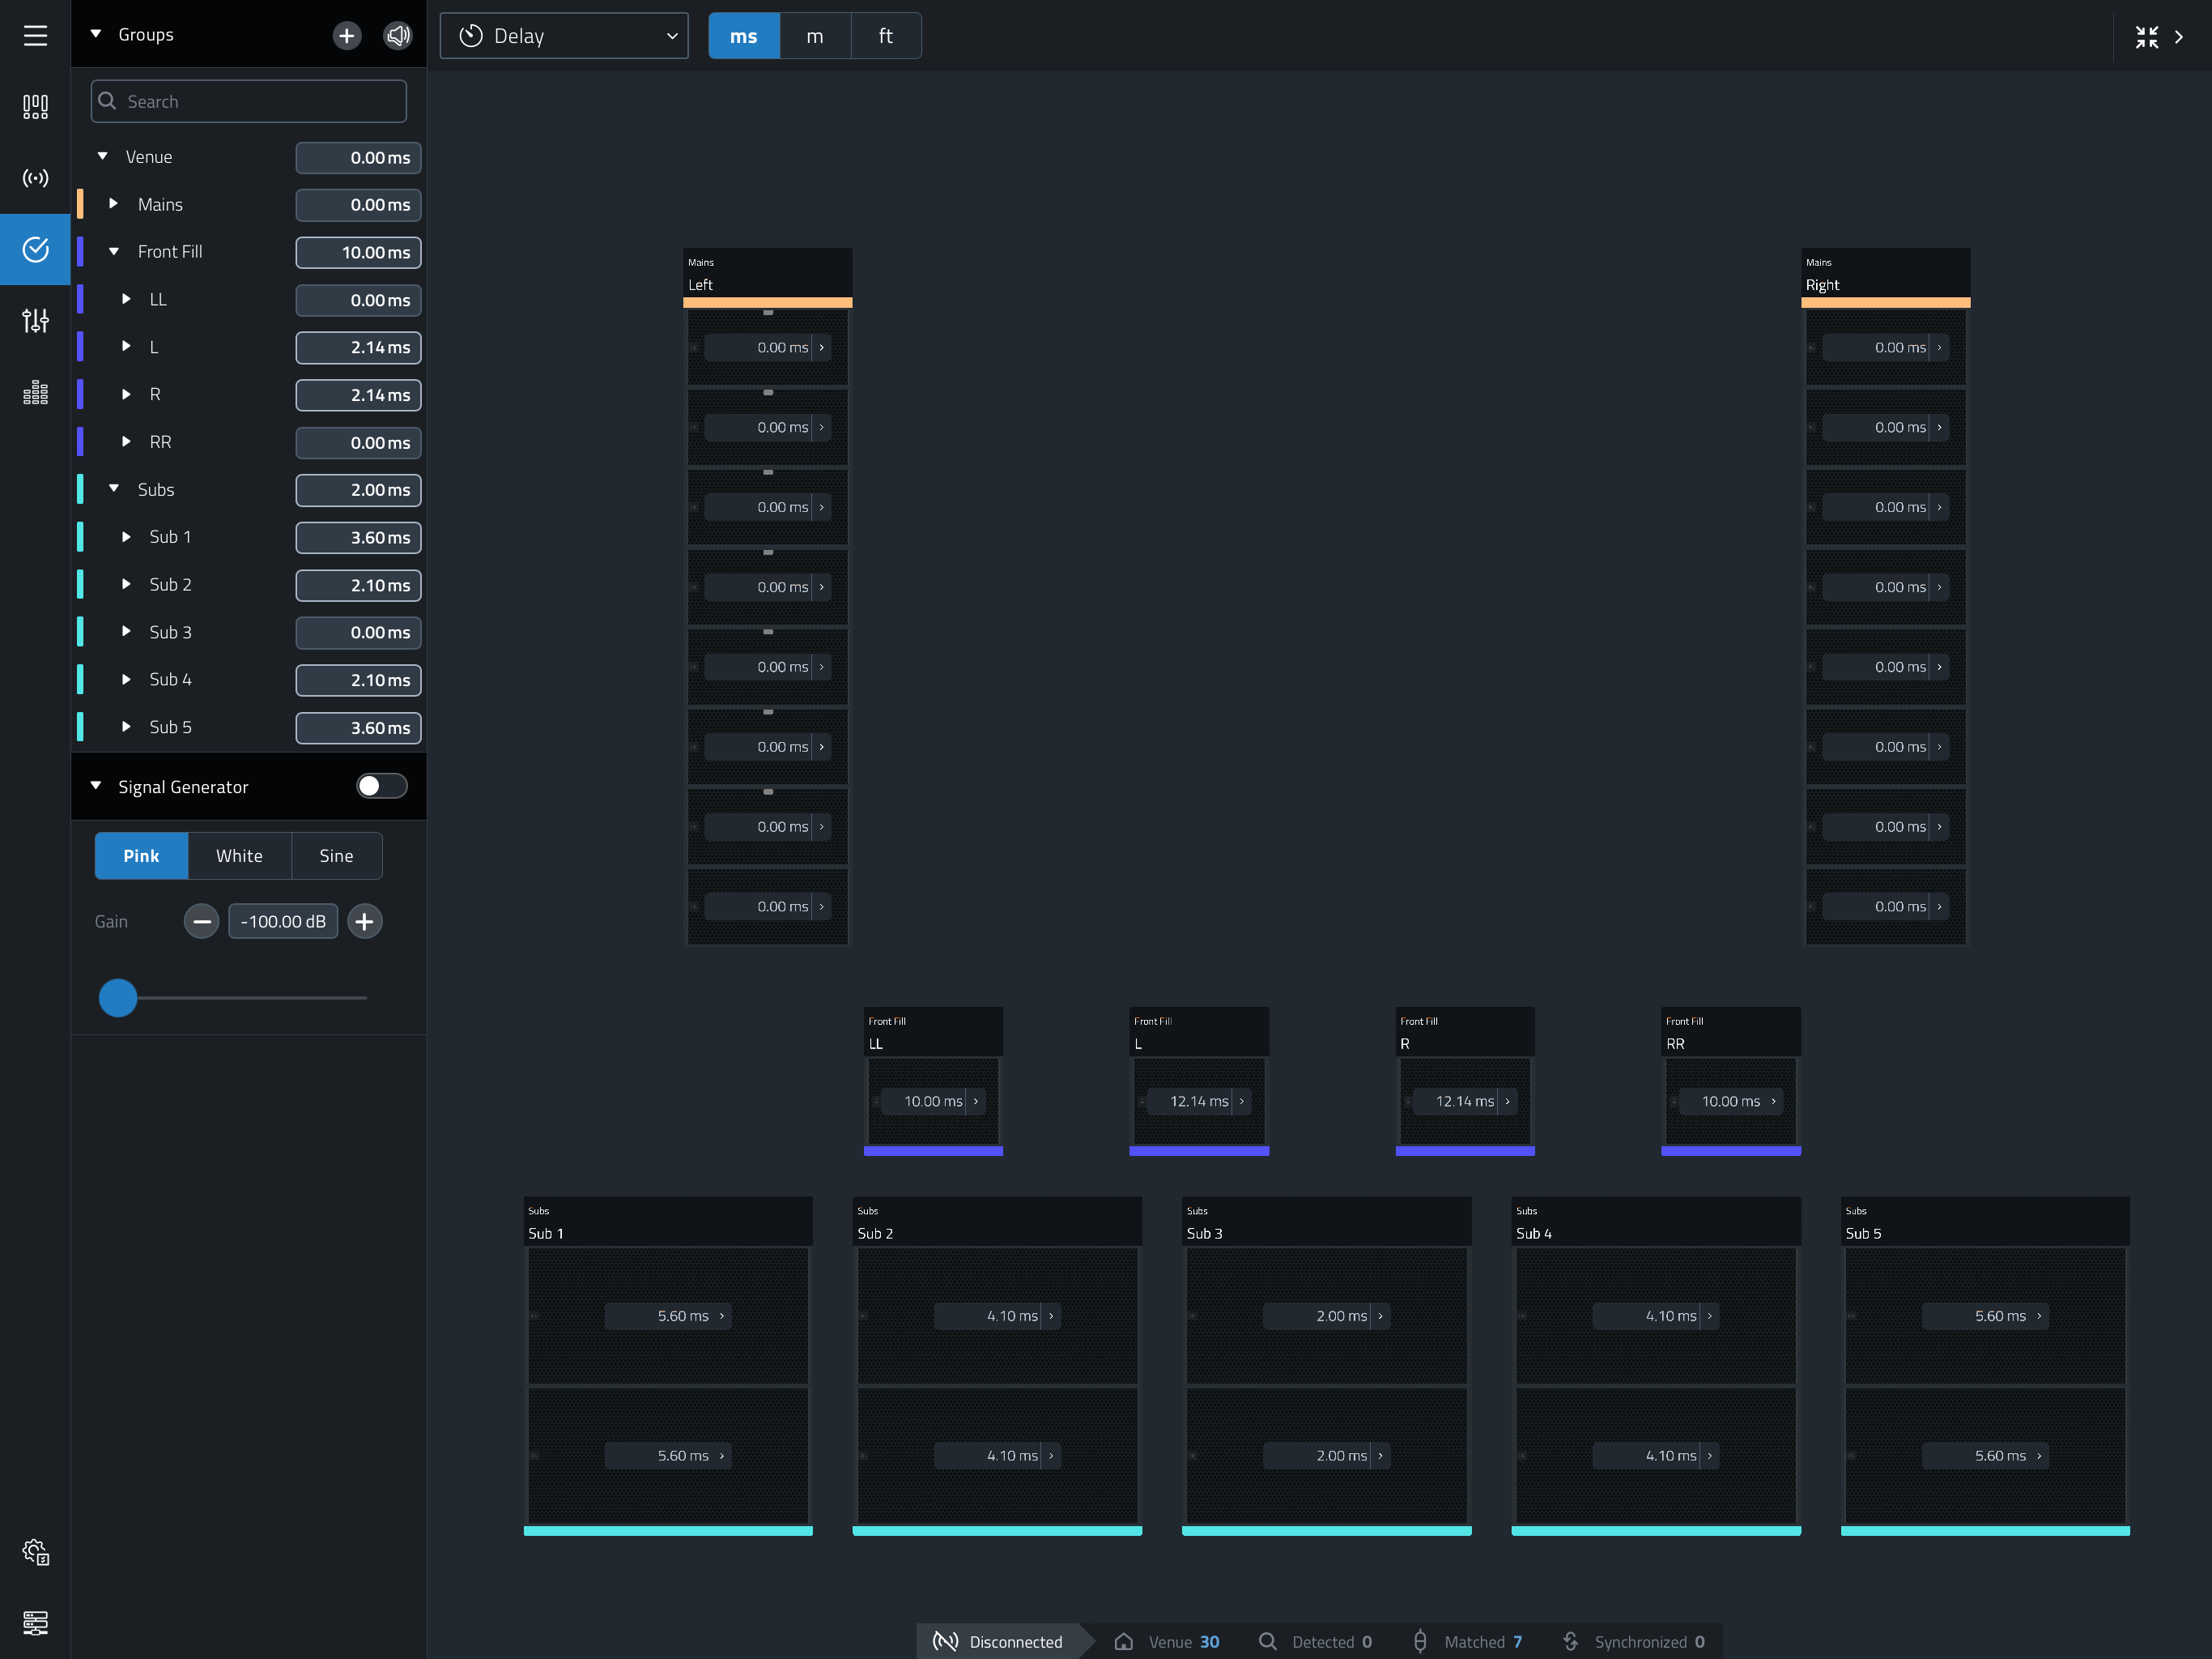Select the Mains Right array header
The width and height of the screenshot is (2212, 1659).
[1886, 274]
